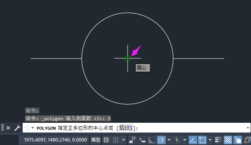This screenshot has height=145, width=251.
Task: Open polar tracking angle dropdown
Action: click(169, 140)
